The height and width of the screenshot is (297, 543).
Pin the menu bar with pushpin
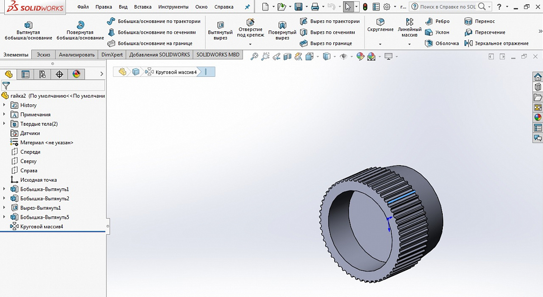click(247, 7)
